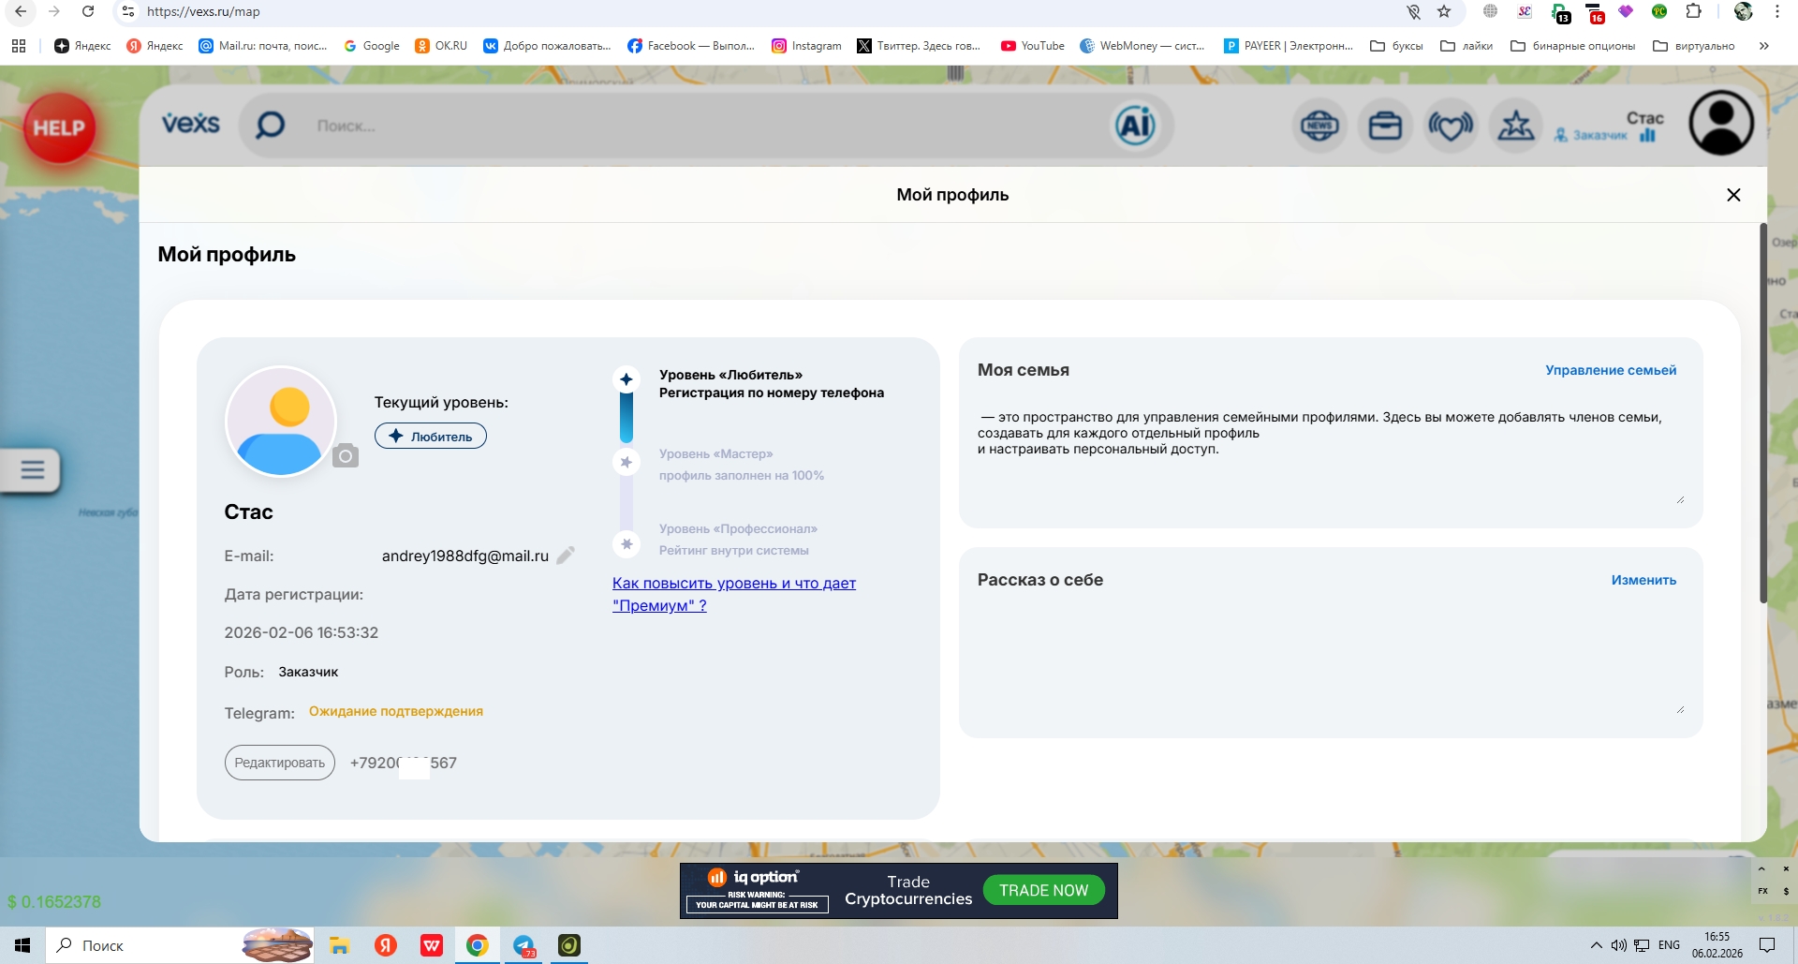Screen dimensions: 1798x964
Task: Open the browser Extensions puzzle icon
Action: tap(1693, 11)
